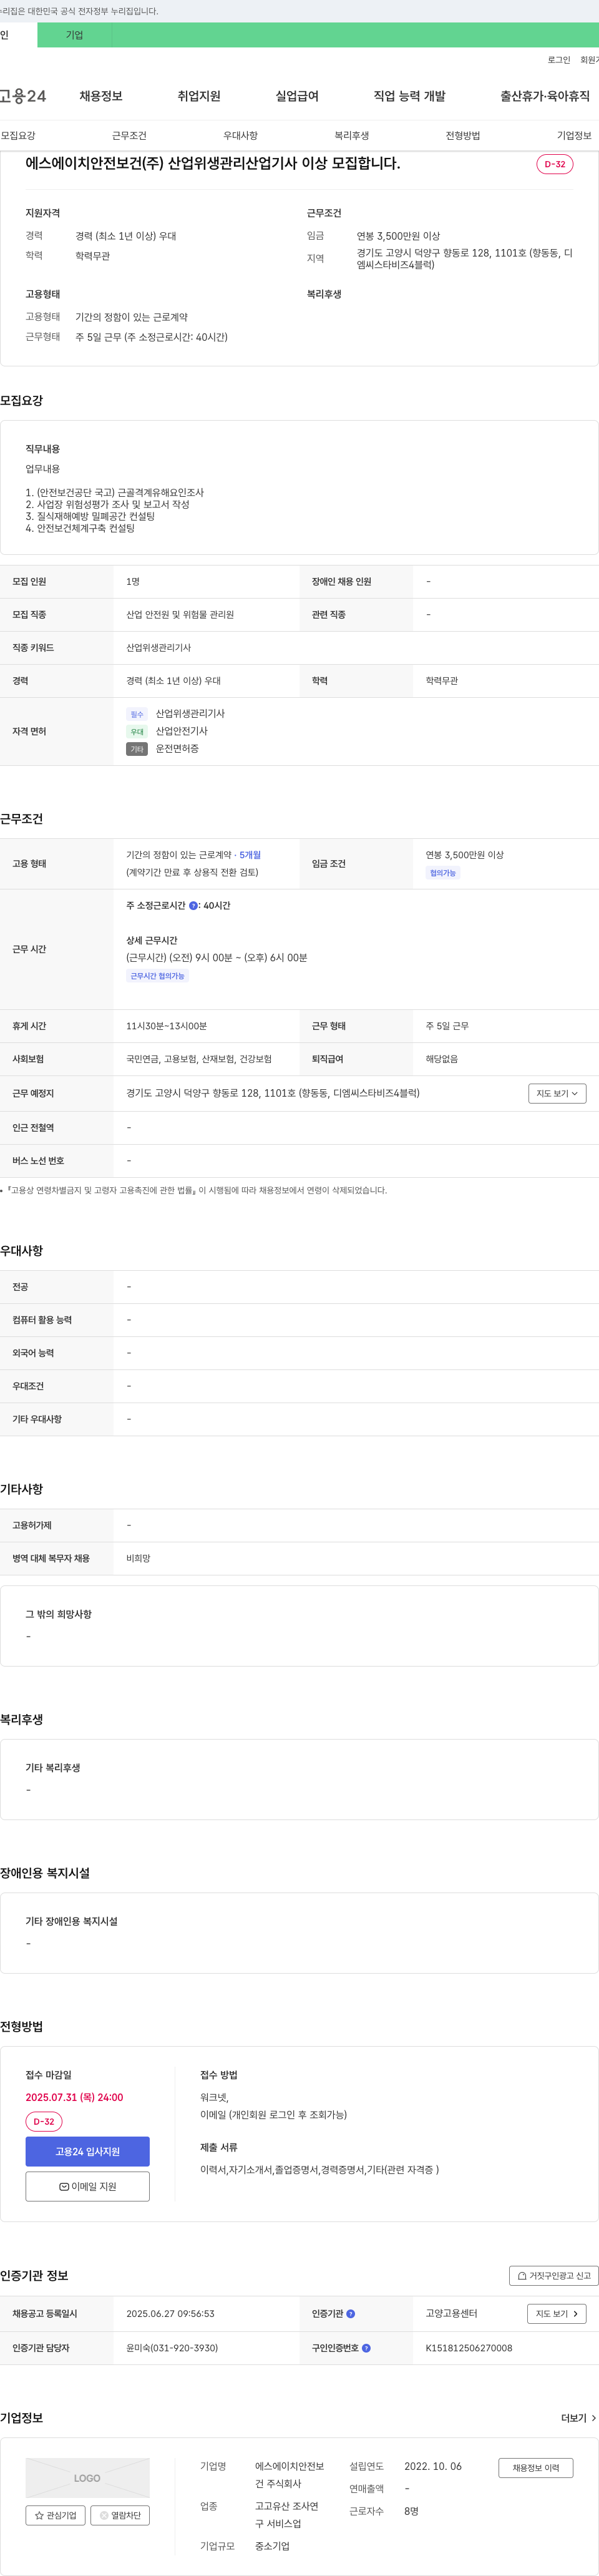Click the 협의가능 wage tag
This screenshot has height=2576, width=599.
tap(443, 873)
